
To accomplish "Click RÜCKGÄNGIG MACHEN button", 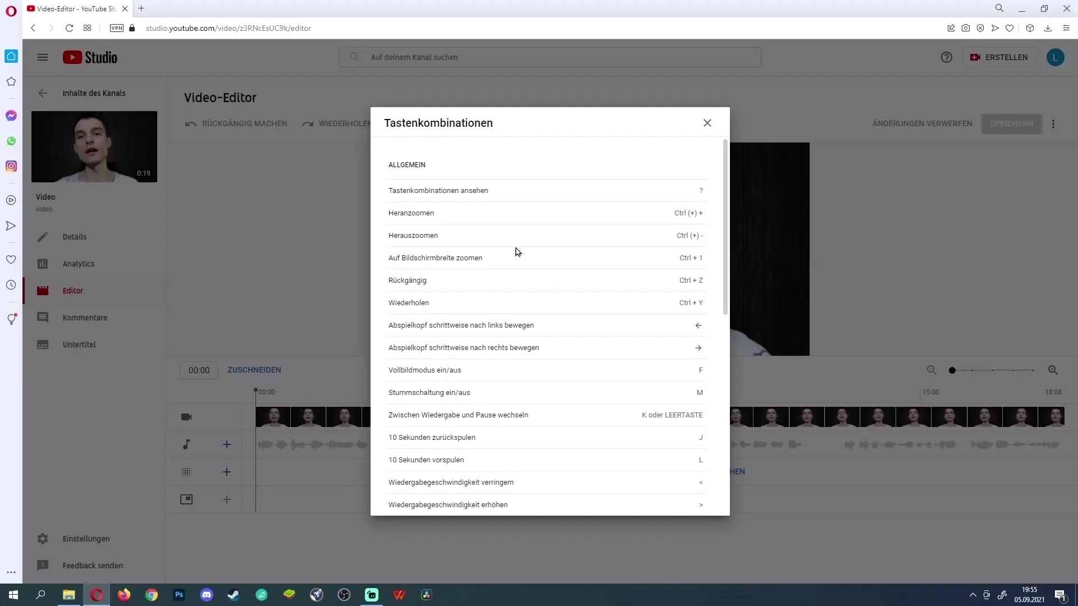I will (x=236, y=123).
